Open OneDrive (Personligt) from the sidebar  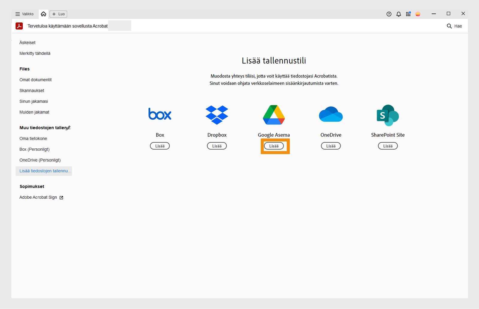pyautogui.click(x=40, y=160)
